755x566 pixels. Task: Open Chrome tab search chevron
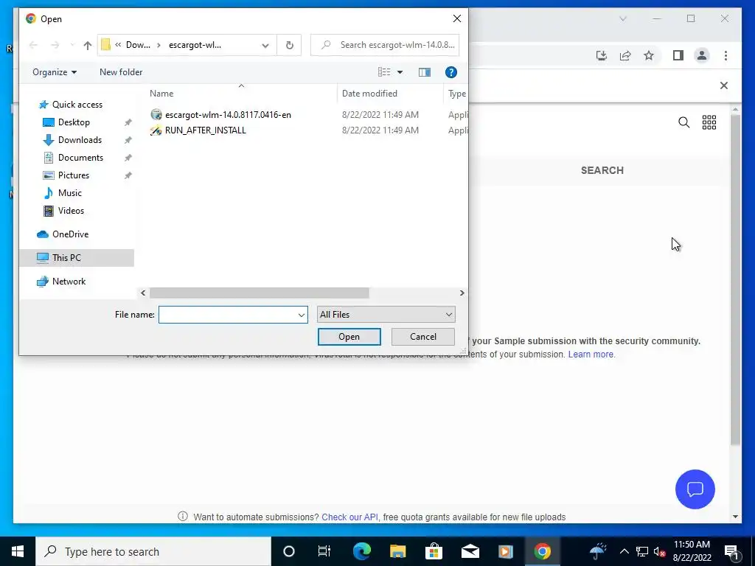(x=622, y=18)
